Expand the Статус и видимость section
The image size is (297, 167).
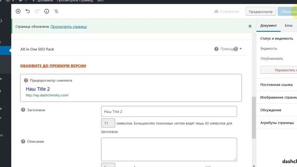coord(277,39)
